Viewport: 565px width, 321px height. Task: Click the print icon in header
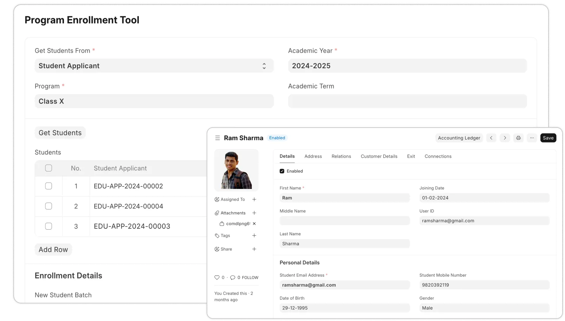pos(518,138)
